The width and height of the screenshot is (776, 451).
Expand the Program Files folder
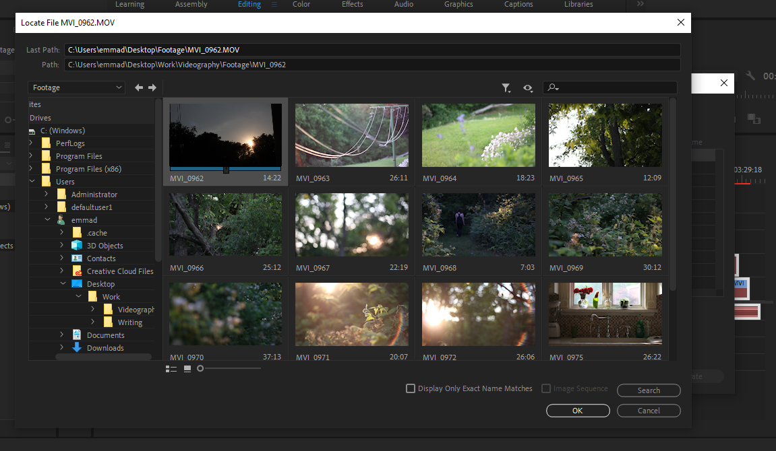point(31,155)
